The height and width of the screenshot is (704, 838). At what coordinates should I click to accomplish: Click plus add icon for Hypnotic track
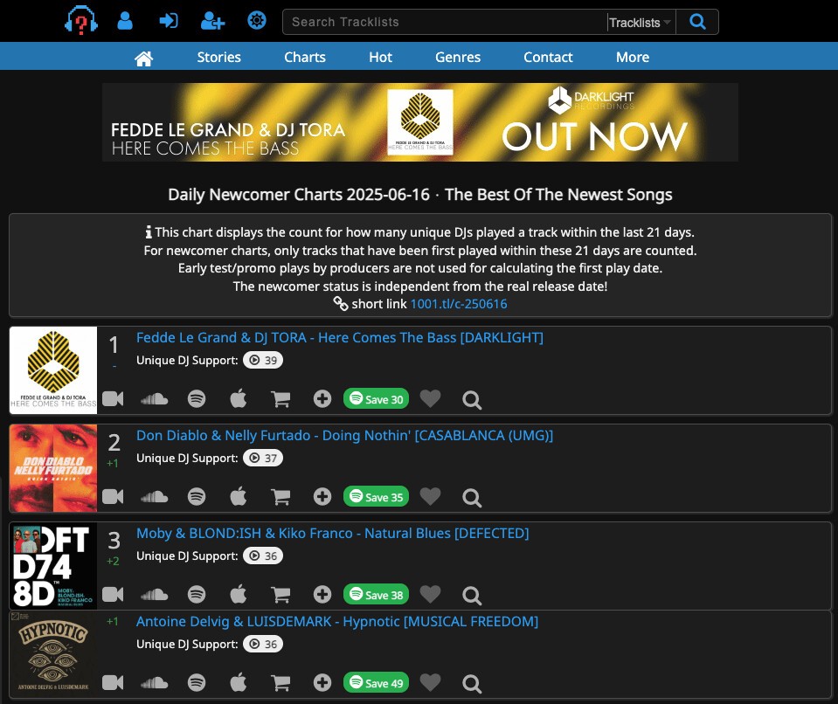click(x=322, y=683)
